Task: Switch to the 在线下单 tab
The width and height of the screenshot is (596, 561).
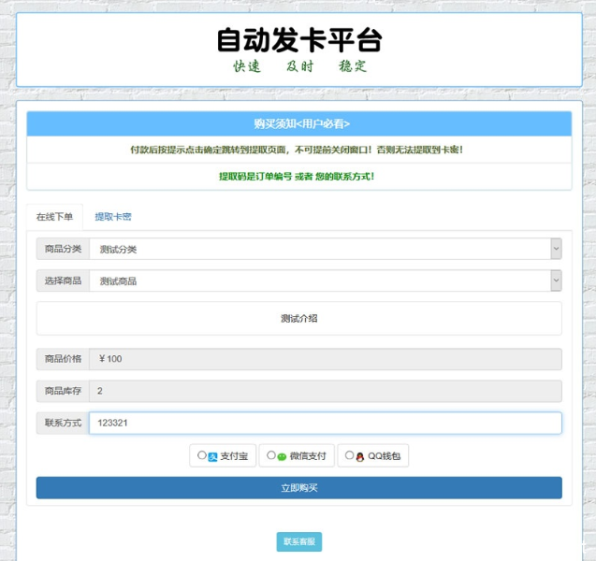Action: click(x=54, y=216)
